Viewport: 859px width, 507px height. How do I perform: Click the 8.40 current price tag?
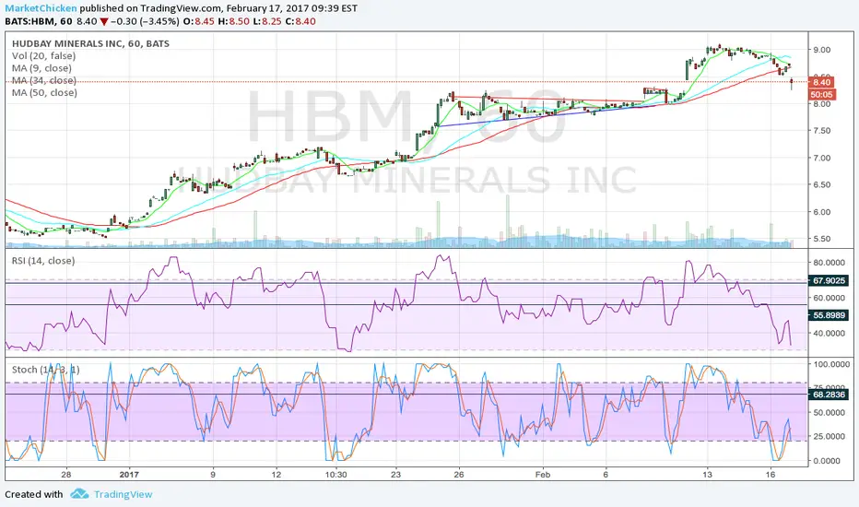point(822,82)
